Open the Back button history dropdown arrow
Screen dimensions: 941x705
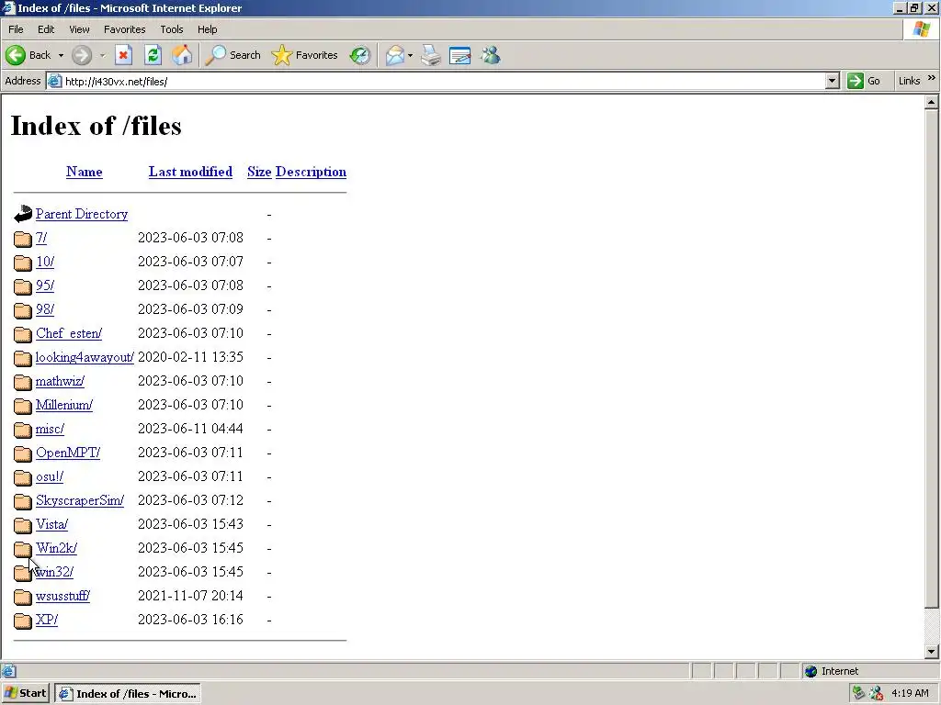(61, 55)
